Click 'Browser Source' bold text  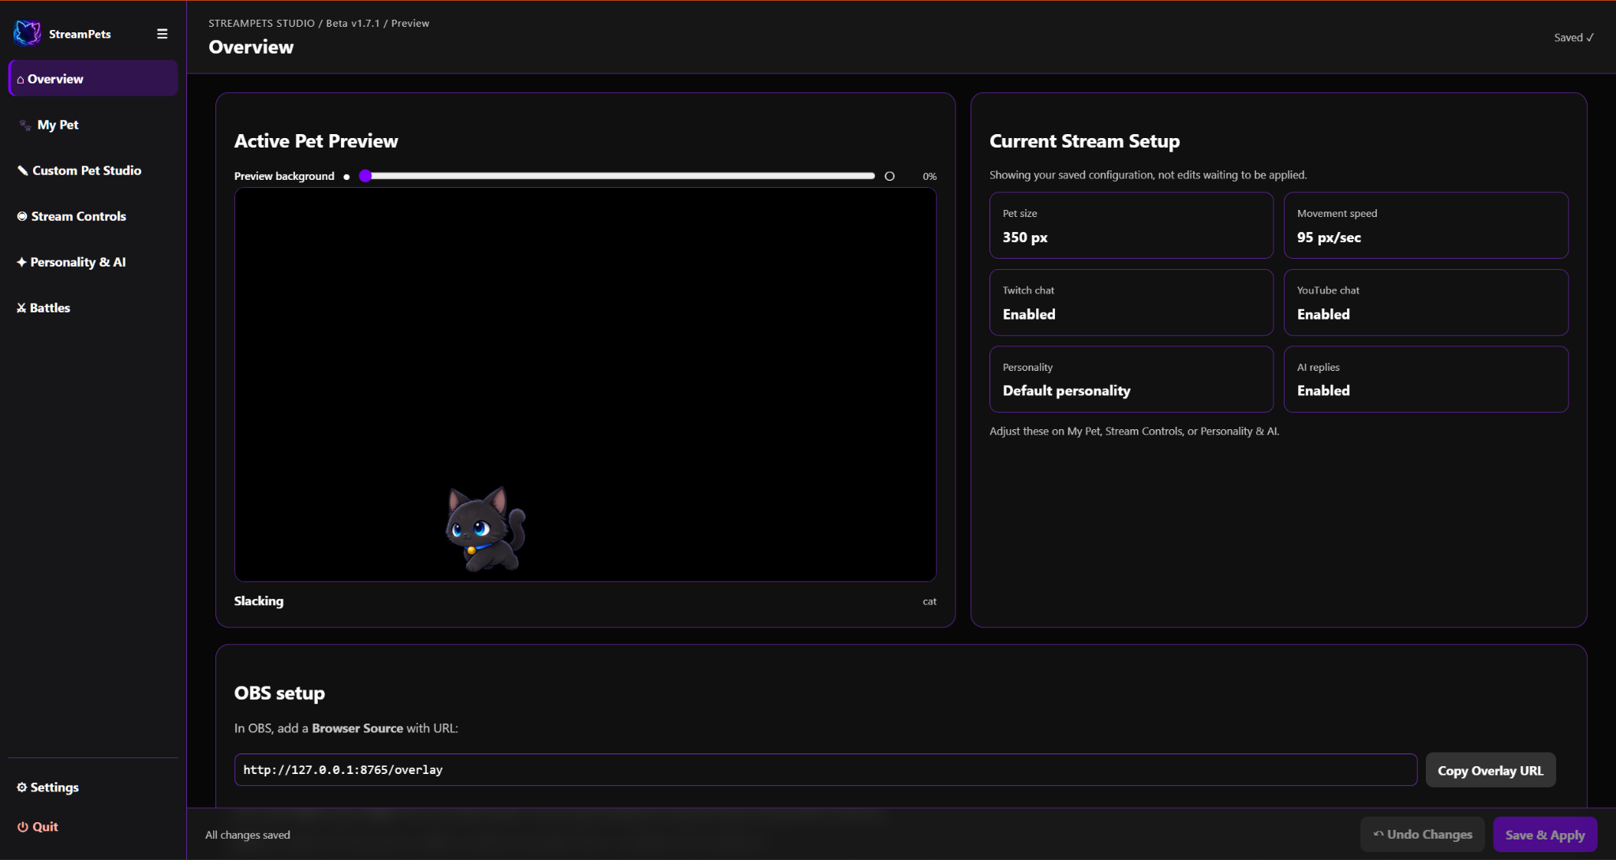[357, 728]
